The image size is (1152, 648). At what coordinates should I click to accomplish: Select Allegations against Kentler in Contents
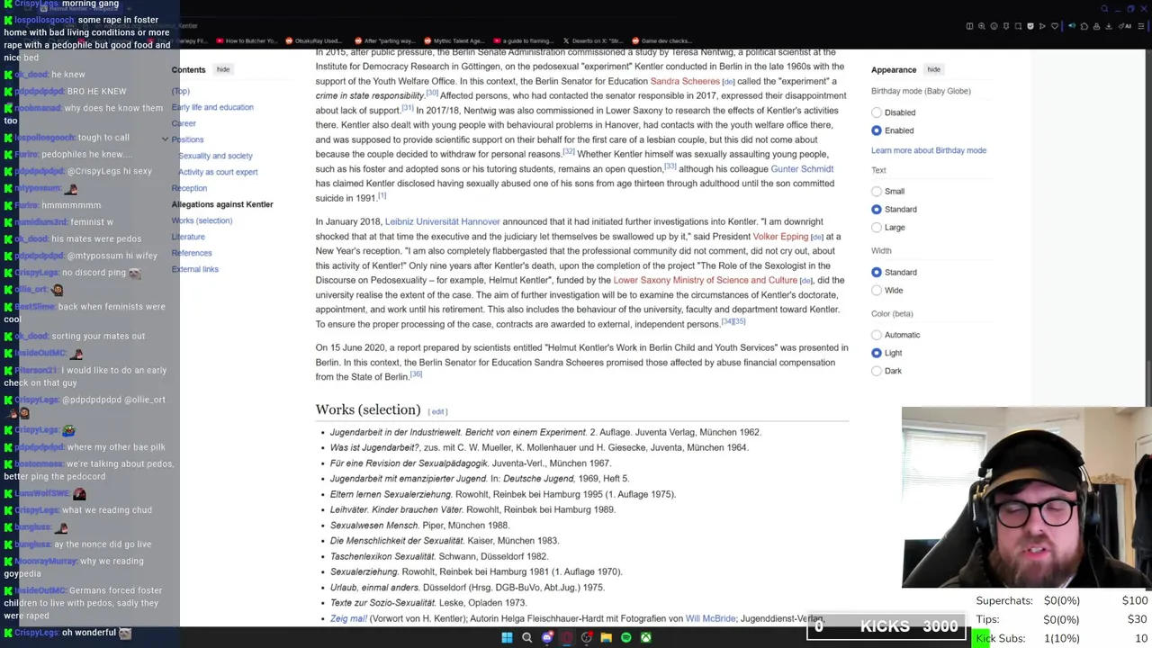(x=222, y=204)
